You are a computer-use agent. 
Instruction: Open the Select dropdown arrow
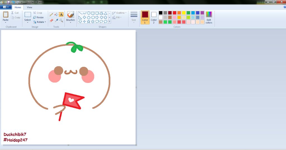28,23
